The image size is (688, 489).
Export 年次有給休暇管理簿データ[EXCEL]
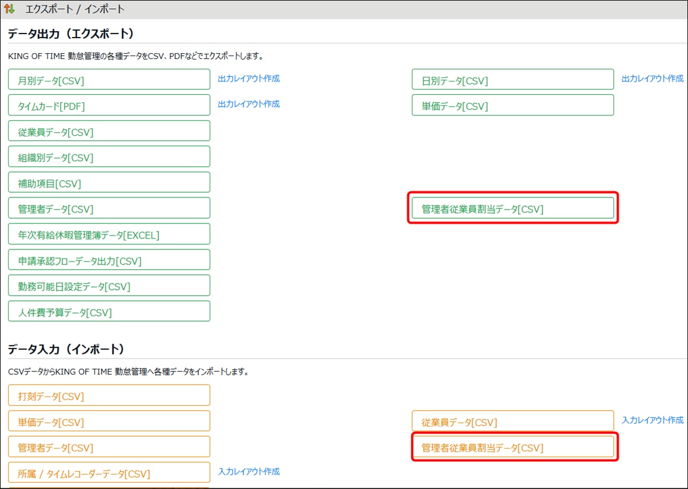pyautogui.click(x=109, y=234)
